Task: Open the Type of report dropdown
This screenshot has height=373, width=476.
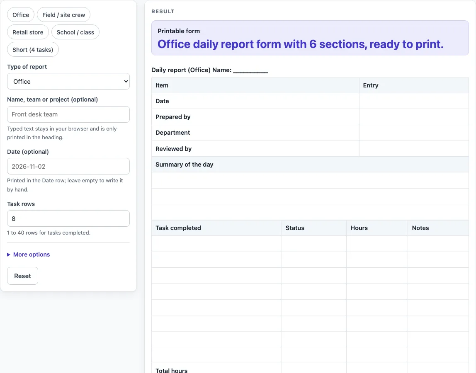Action: pyautogui.click(x=68, y=81)
